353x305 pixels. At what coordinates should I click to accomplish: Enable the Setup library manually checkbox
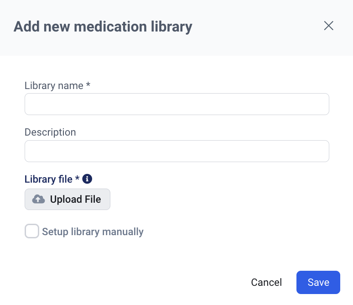click(32, 231)
